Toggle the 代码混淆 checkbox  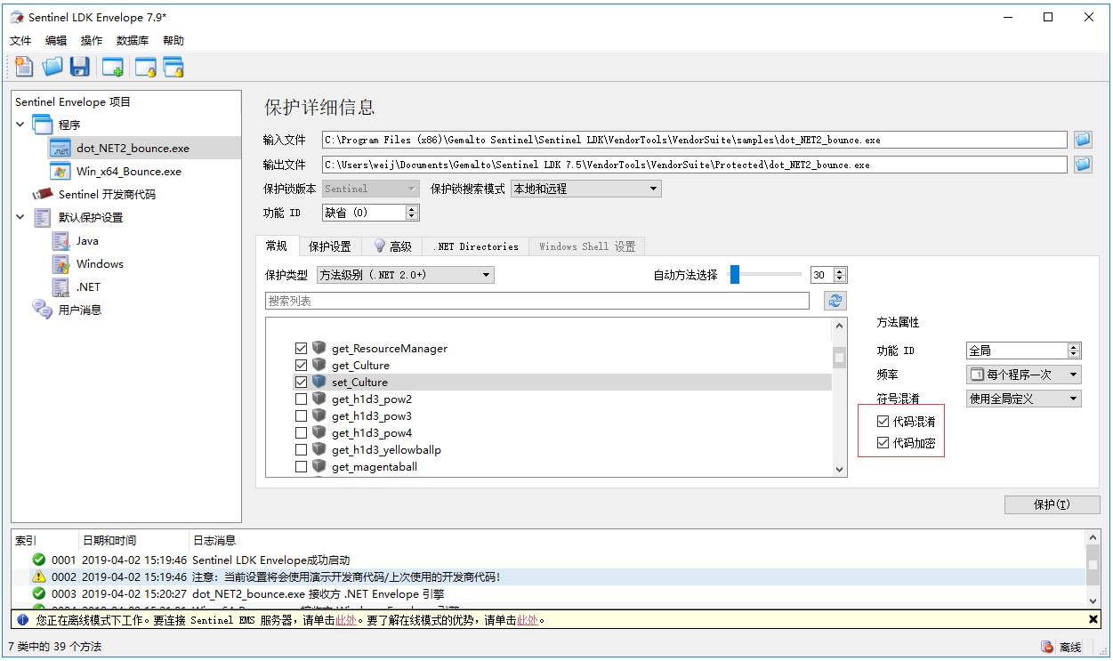tap(883, 421)
